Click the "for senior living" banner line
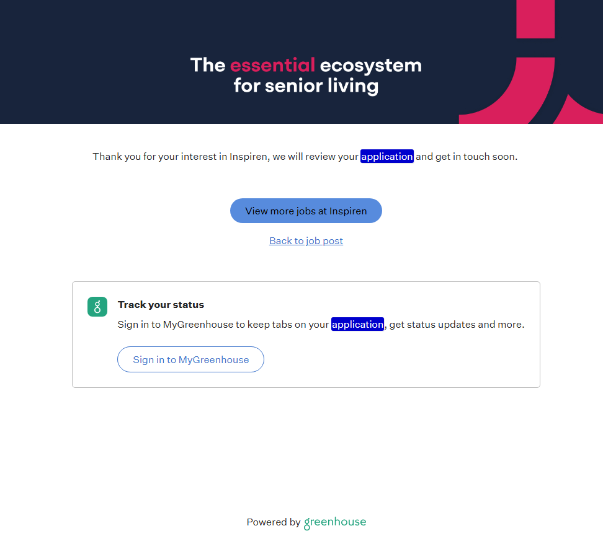This screenshot has width=603, height=544. tap(306, 86)
